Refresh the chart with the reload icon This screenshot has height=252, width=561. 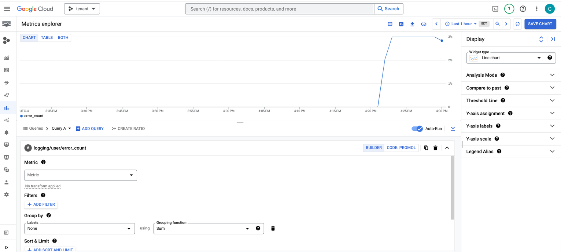coord(517,24)
